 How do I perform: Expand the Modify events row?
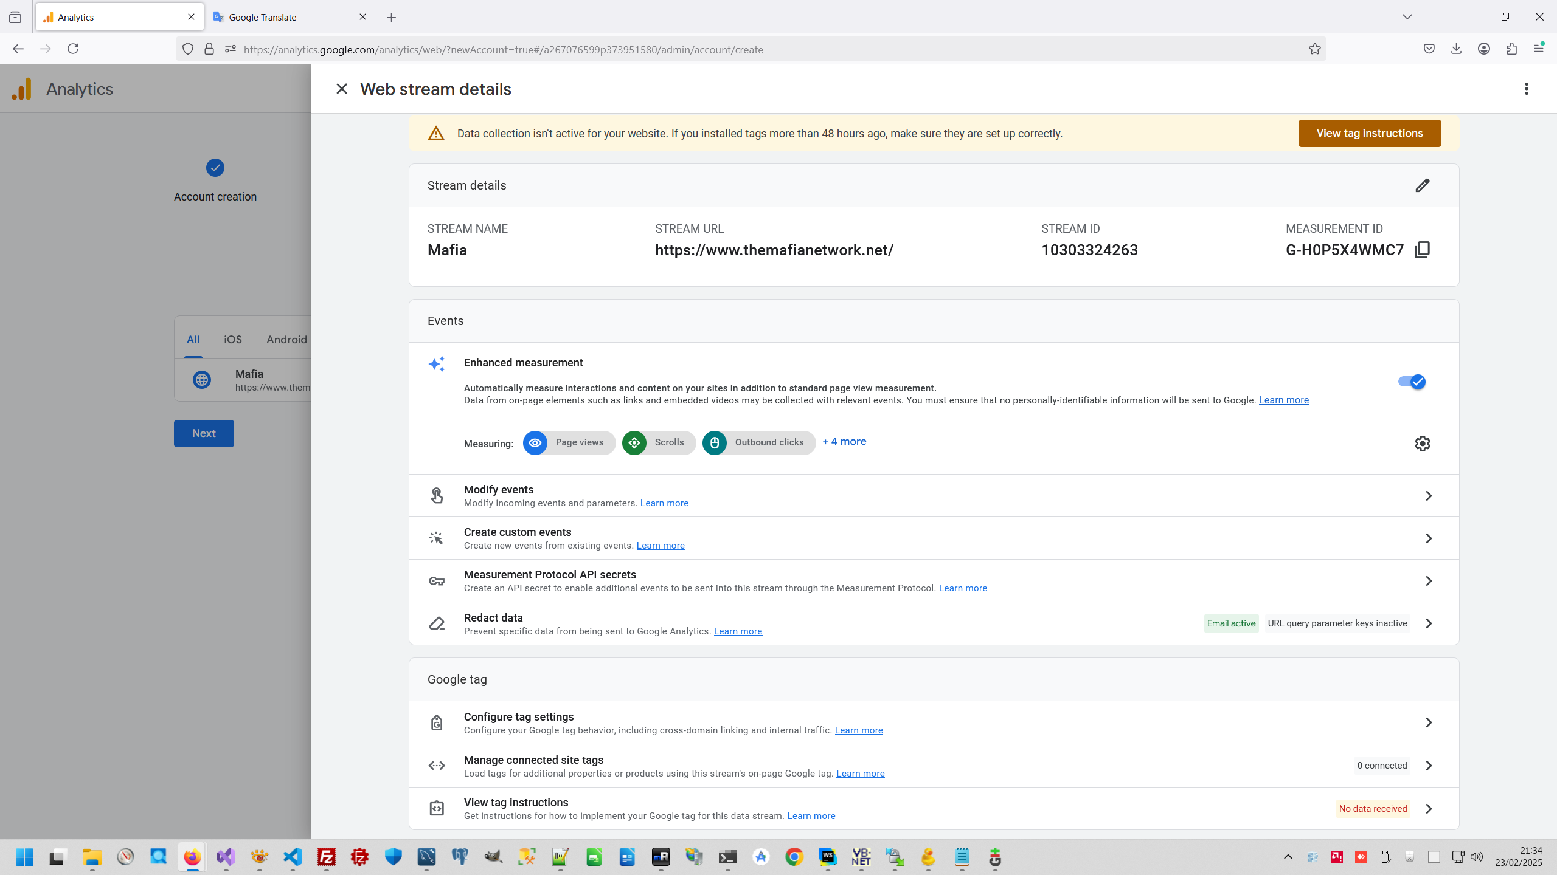tap(1428, 496)
